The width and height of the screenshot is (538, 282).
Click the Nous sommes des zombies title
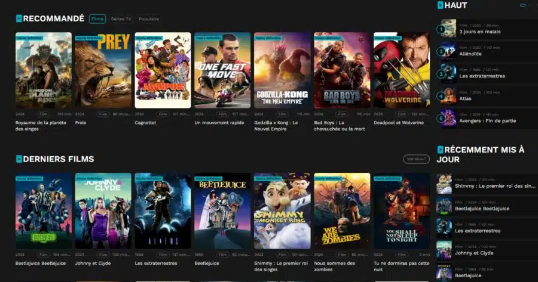tap(335, 266)
